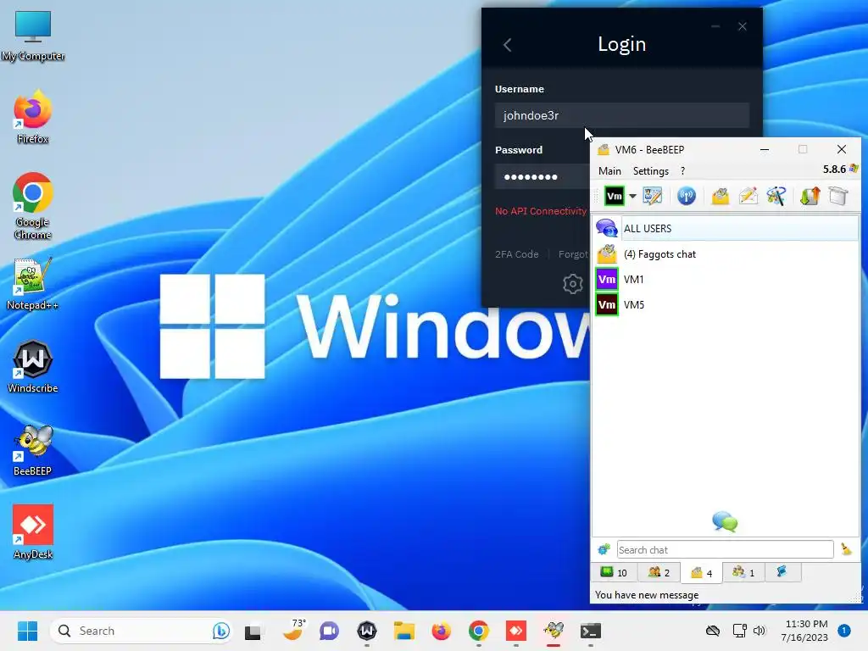868x651 pixels.
Task: Switch to the blue pin tab in BeeBEEP
Action: click(782, 572)
